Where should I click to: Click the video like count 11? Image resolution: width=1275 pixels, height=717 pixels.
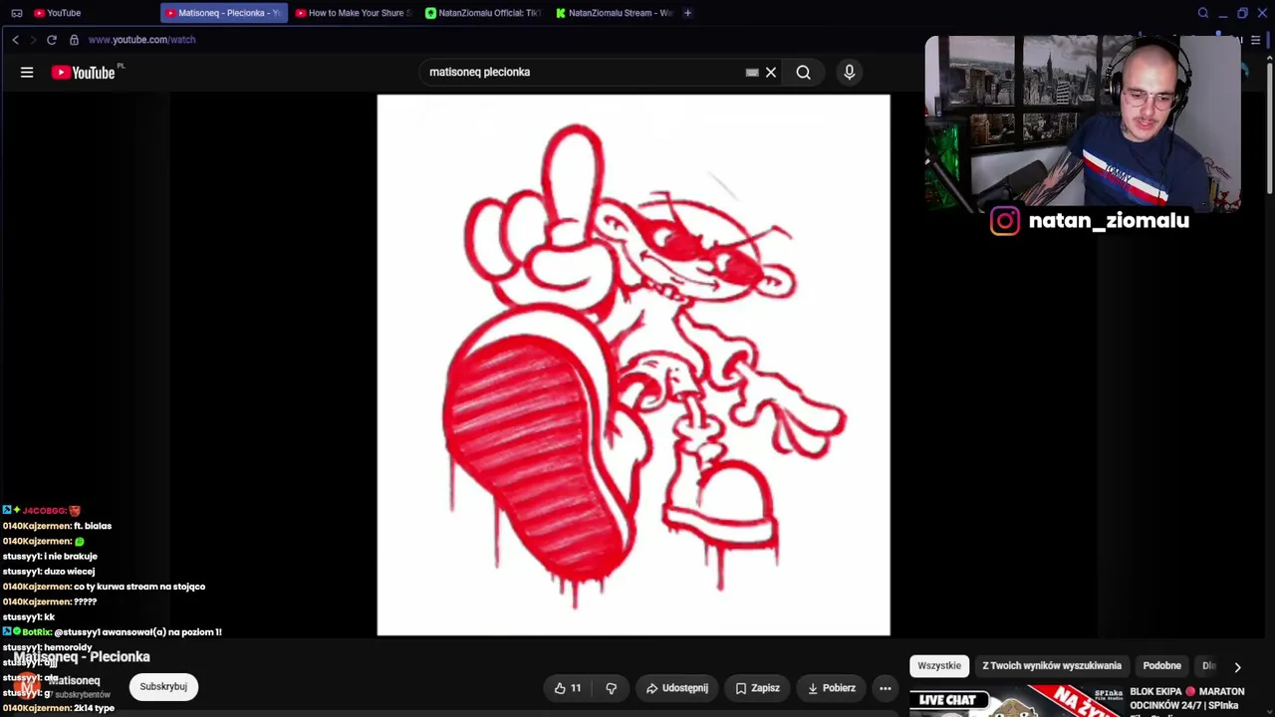coord(576,688)
